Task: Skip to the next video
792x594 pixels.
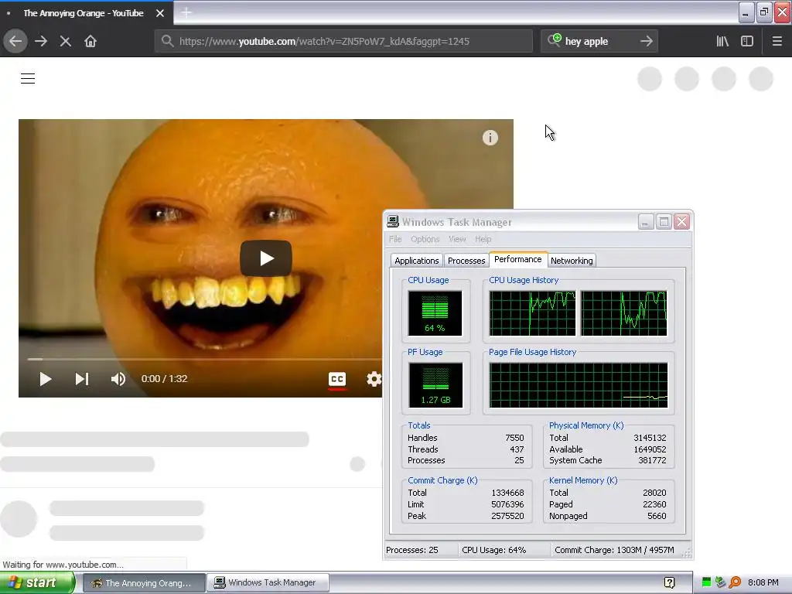Action: 82,379
